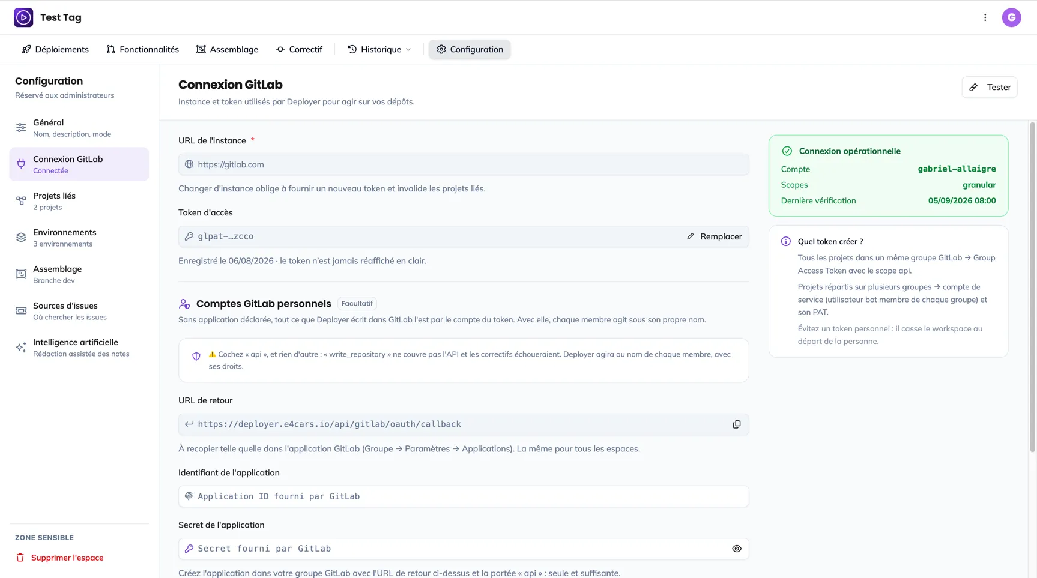The image size is (1037, 578).
Task: Open Environnements section
Action: point(79,238)
